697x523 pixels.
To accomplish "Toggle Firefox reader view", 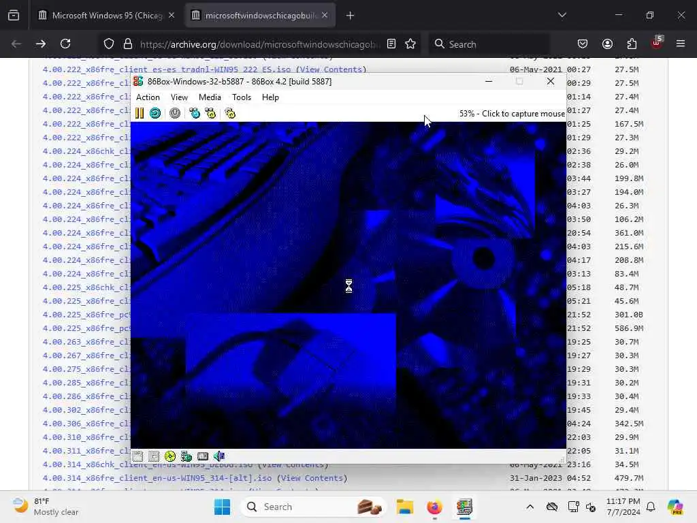I will (x=391, y=44).
